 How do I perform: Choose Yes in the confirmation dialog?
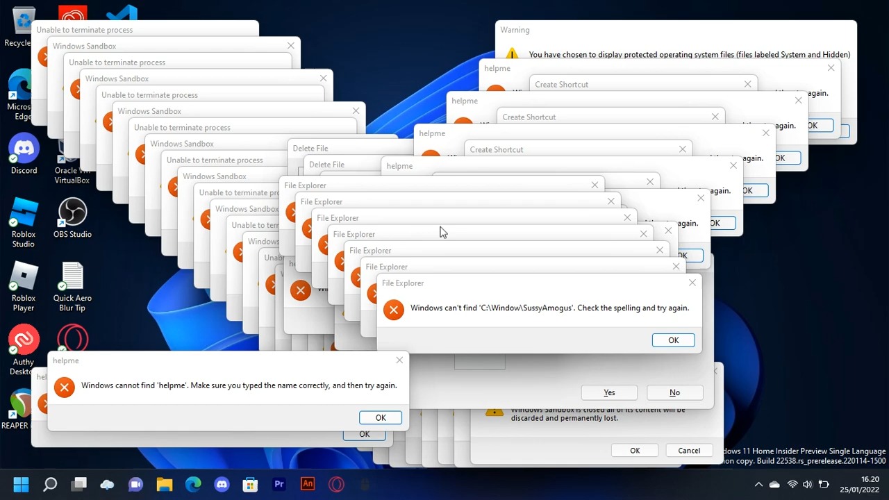[x=609, y=392]
